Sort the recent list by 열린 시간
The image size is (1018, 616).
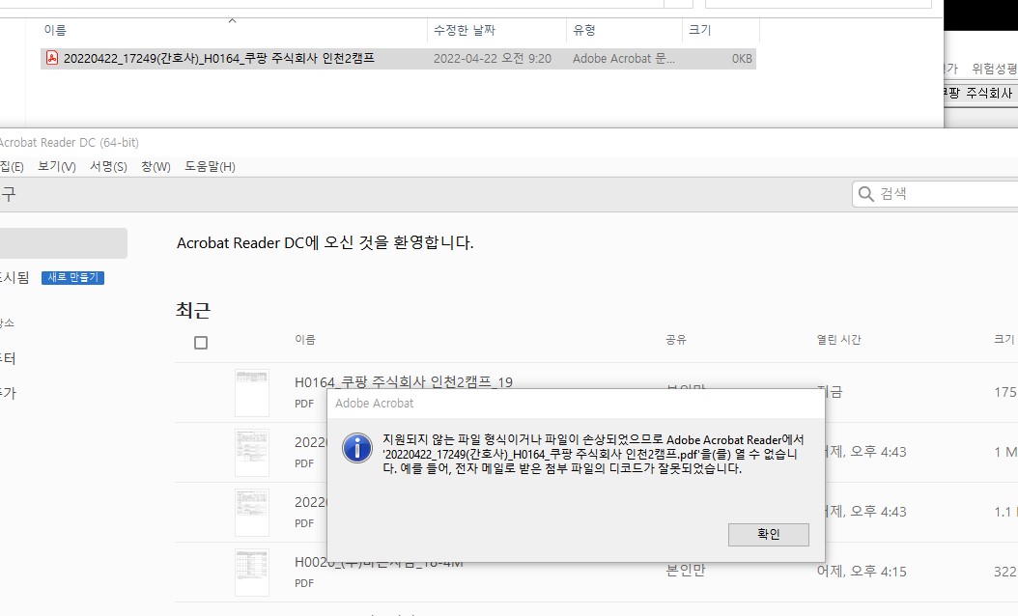(838, 340)
